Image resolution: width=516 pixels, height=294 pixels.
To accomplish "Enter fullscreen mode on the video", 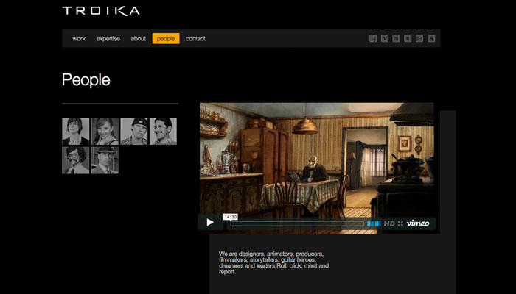I will 400,223.
